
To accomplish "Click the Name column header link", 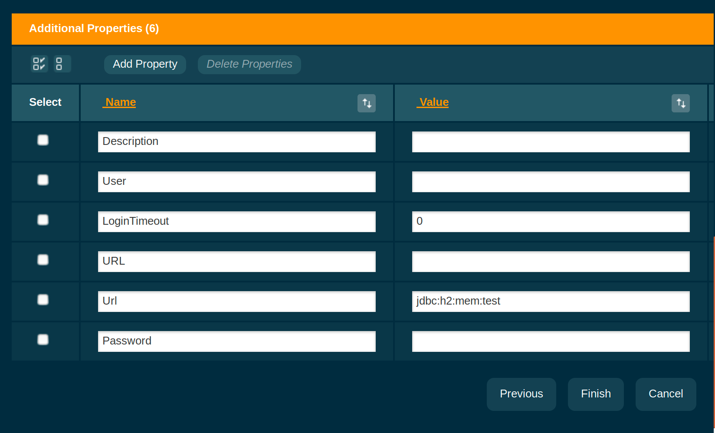I will click(120, 102).
